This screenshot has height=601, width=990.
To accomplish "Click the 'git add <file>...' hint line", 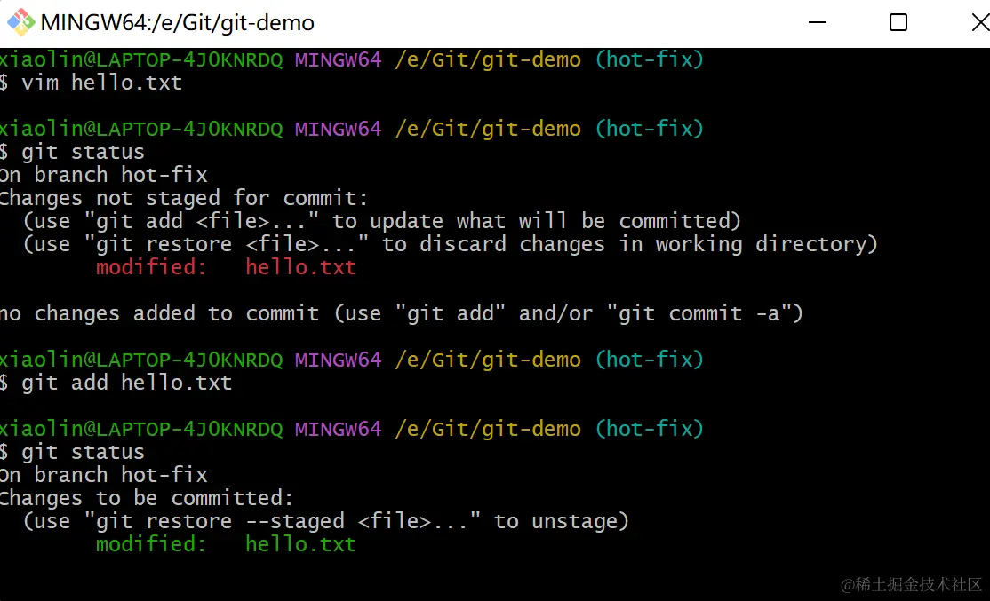I will pos(381,221).
